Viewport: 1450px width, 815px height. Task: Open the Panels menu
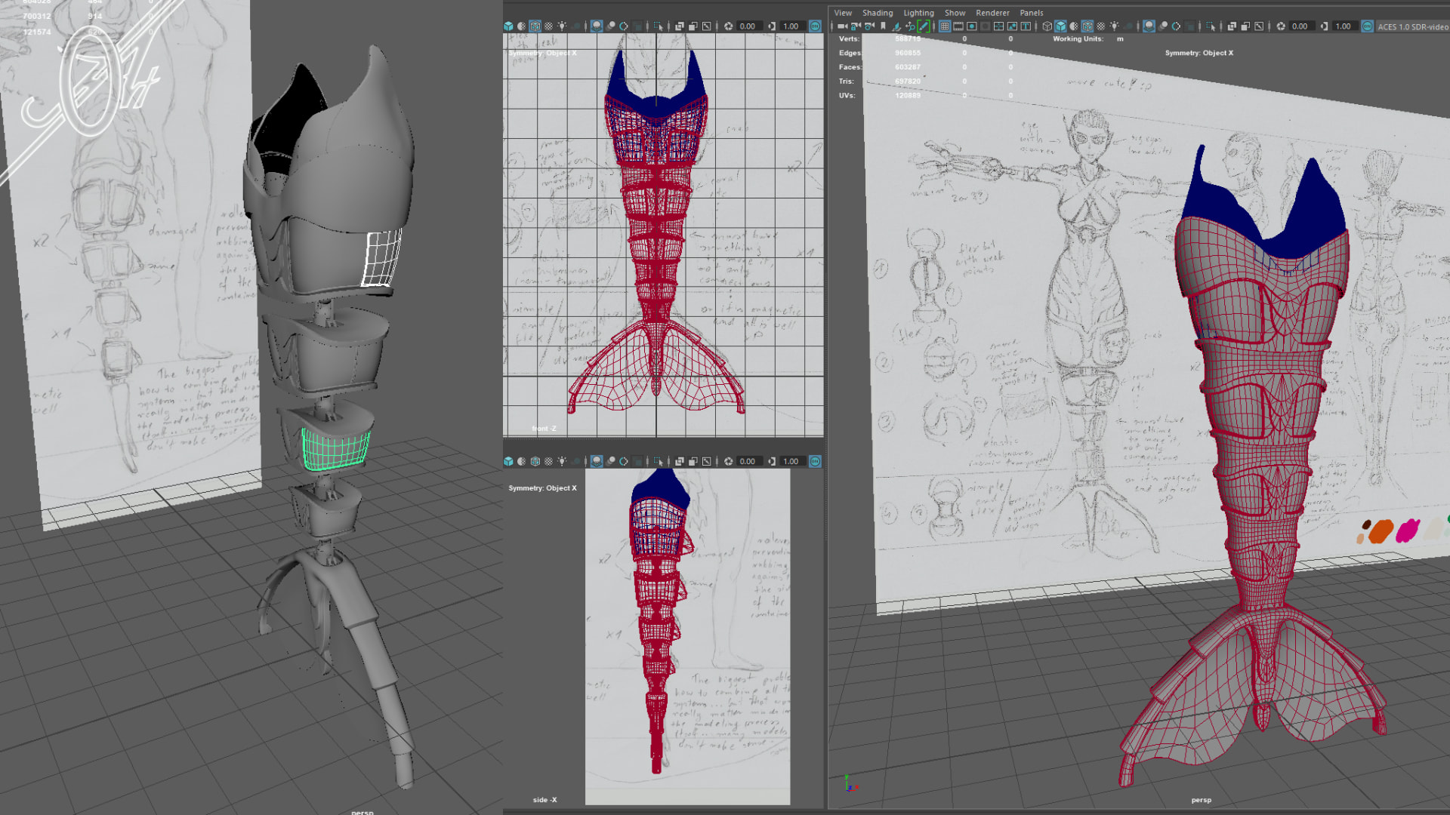(x=1031, y=13)
